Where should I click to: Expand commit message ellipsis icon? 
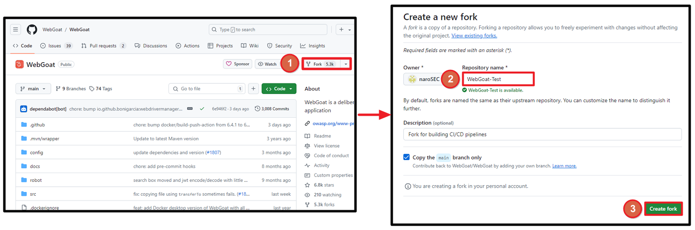[190, 108]
